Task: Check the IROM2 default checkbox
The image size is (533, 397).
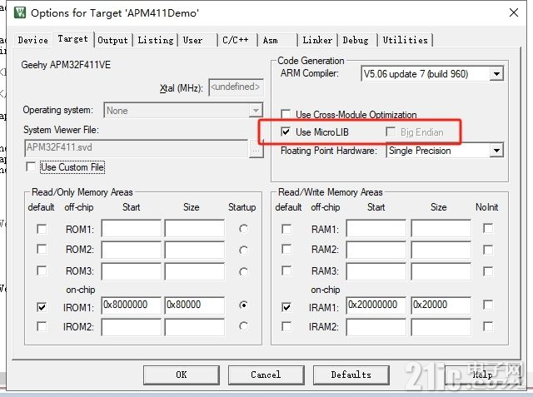Action: 42,327
